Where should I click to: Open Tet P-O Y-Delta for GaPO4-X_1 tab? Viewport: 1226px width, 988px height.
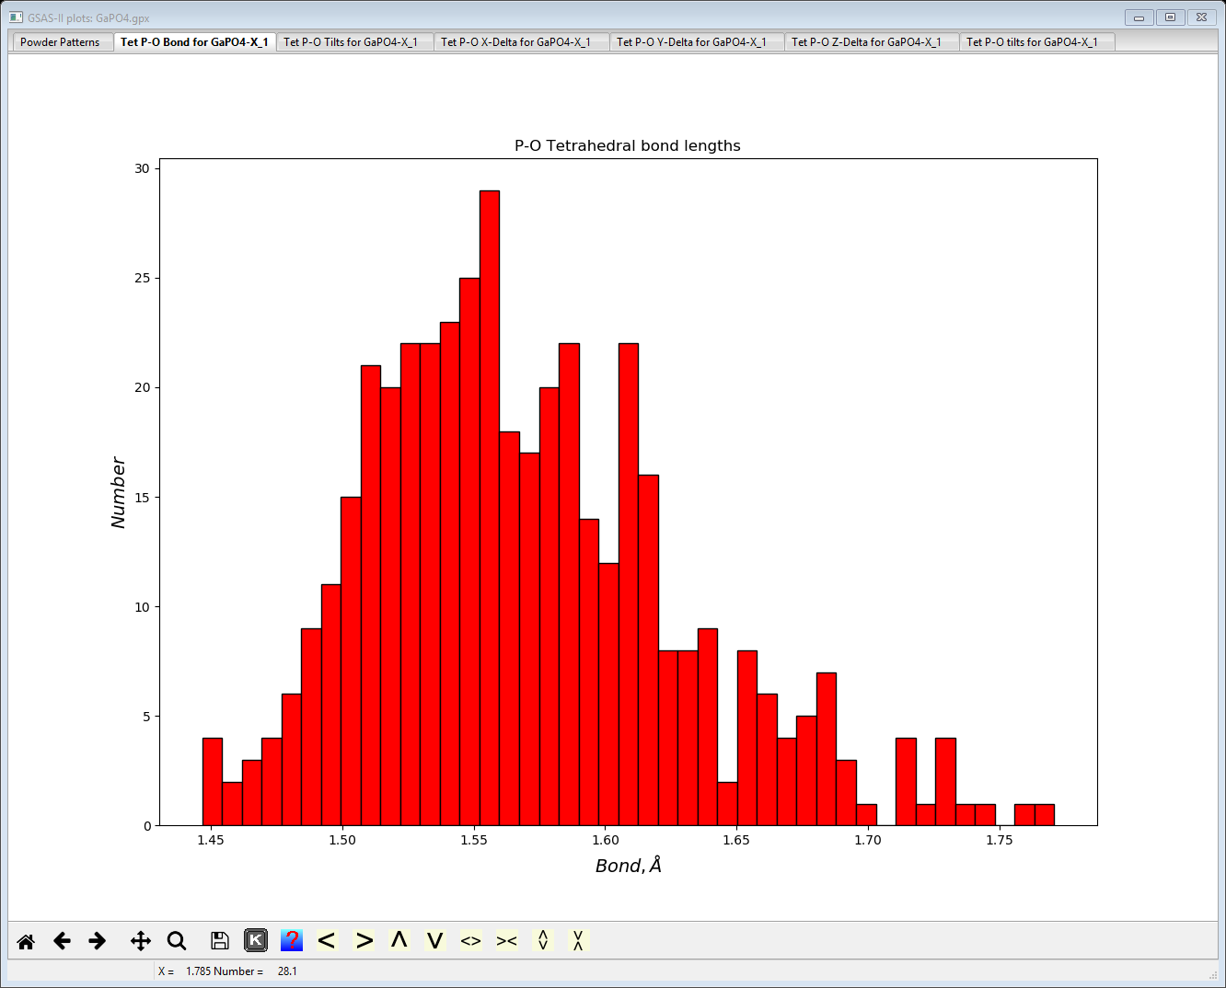696,42
